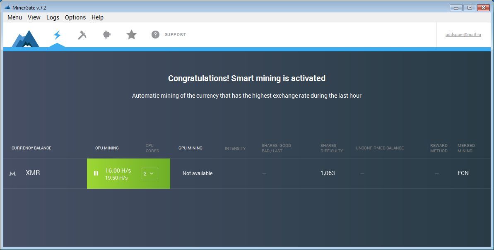Click the CPU MINING column header

tap(107, 148)
